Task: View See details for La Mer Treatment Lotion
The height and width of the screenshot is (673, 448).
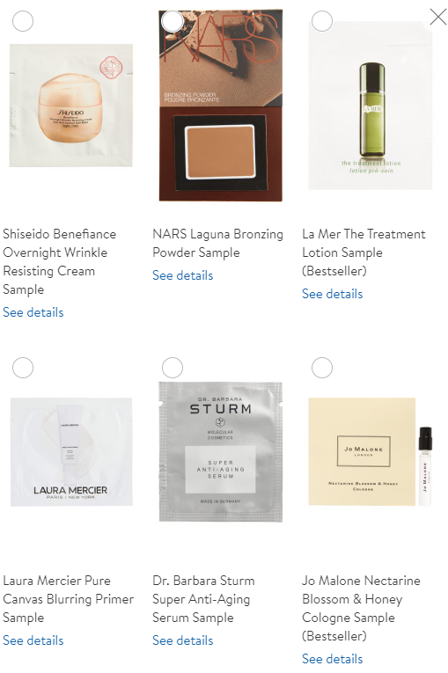Action: (332, 294)
